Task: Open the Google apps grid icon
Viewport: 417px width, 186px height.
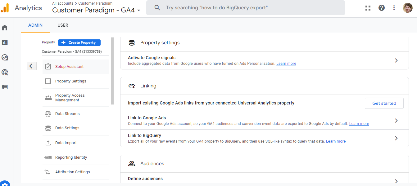Action: click(368, 8)
